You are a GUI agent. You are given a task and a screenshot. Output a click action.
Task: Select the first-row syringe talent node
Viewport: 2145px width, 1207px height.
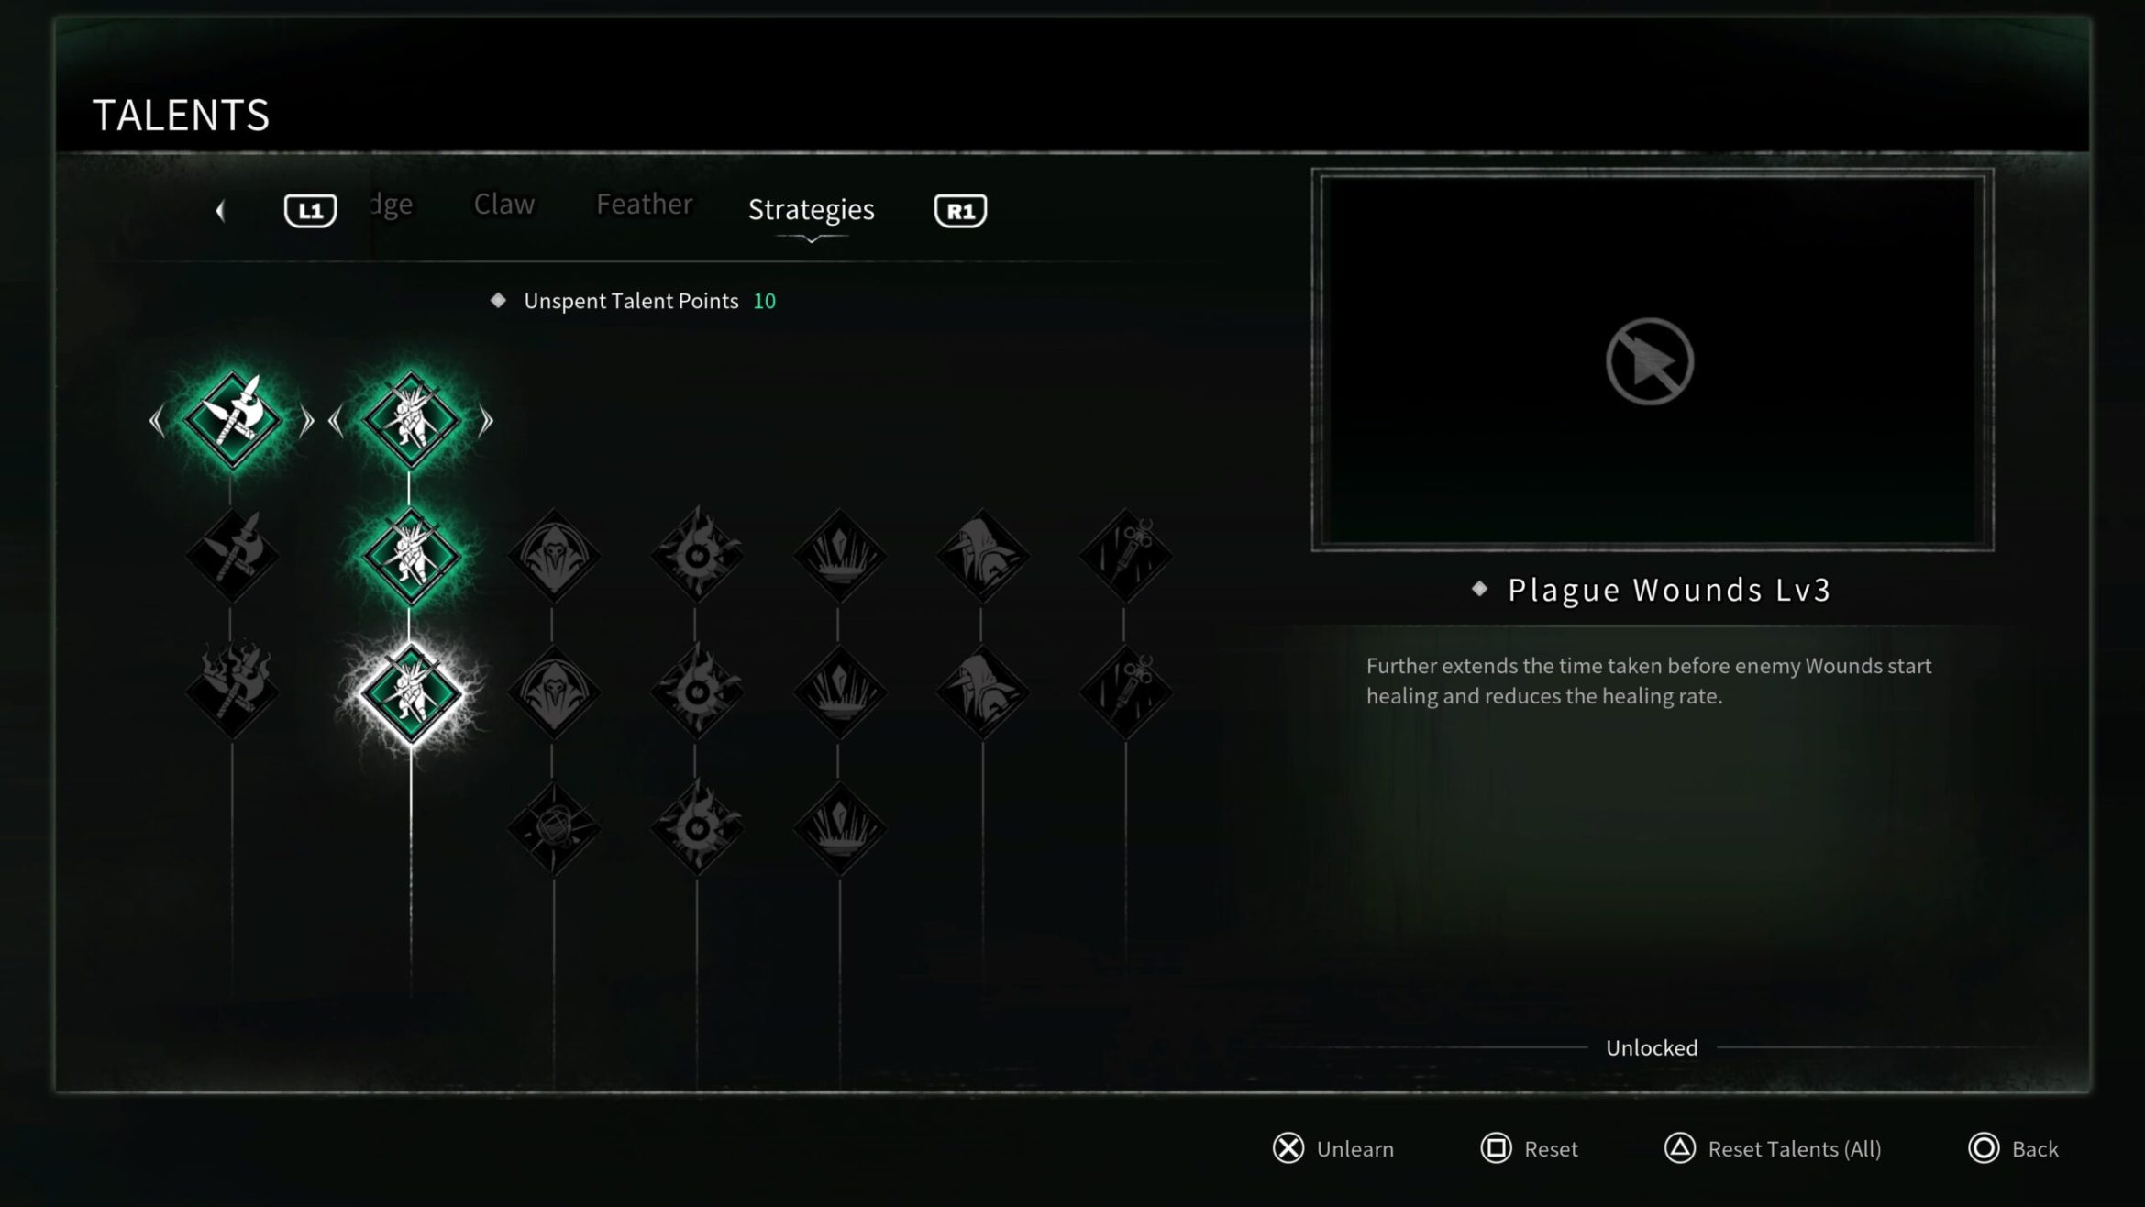click(1125, 556)
